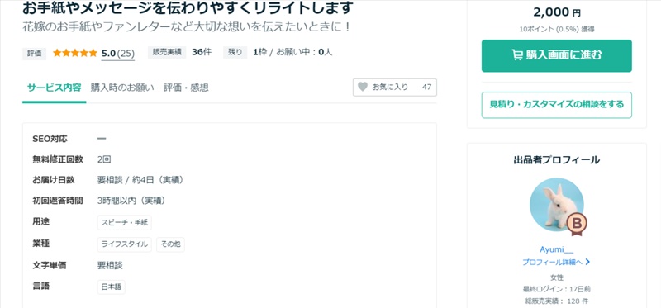
Task: Click the 5.0 (25) rating link
Action: (117, 54)
